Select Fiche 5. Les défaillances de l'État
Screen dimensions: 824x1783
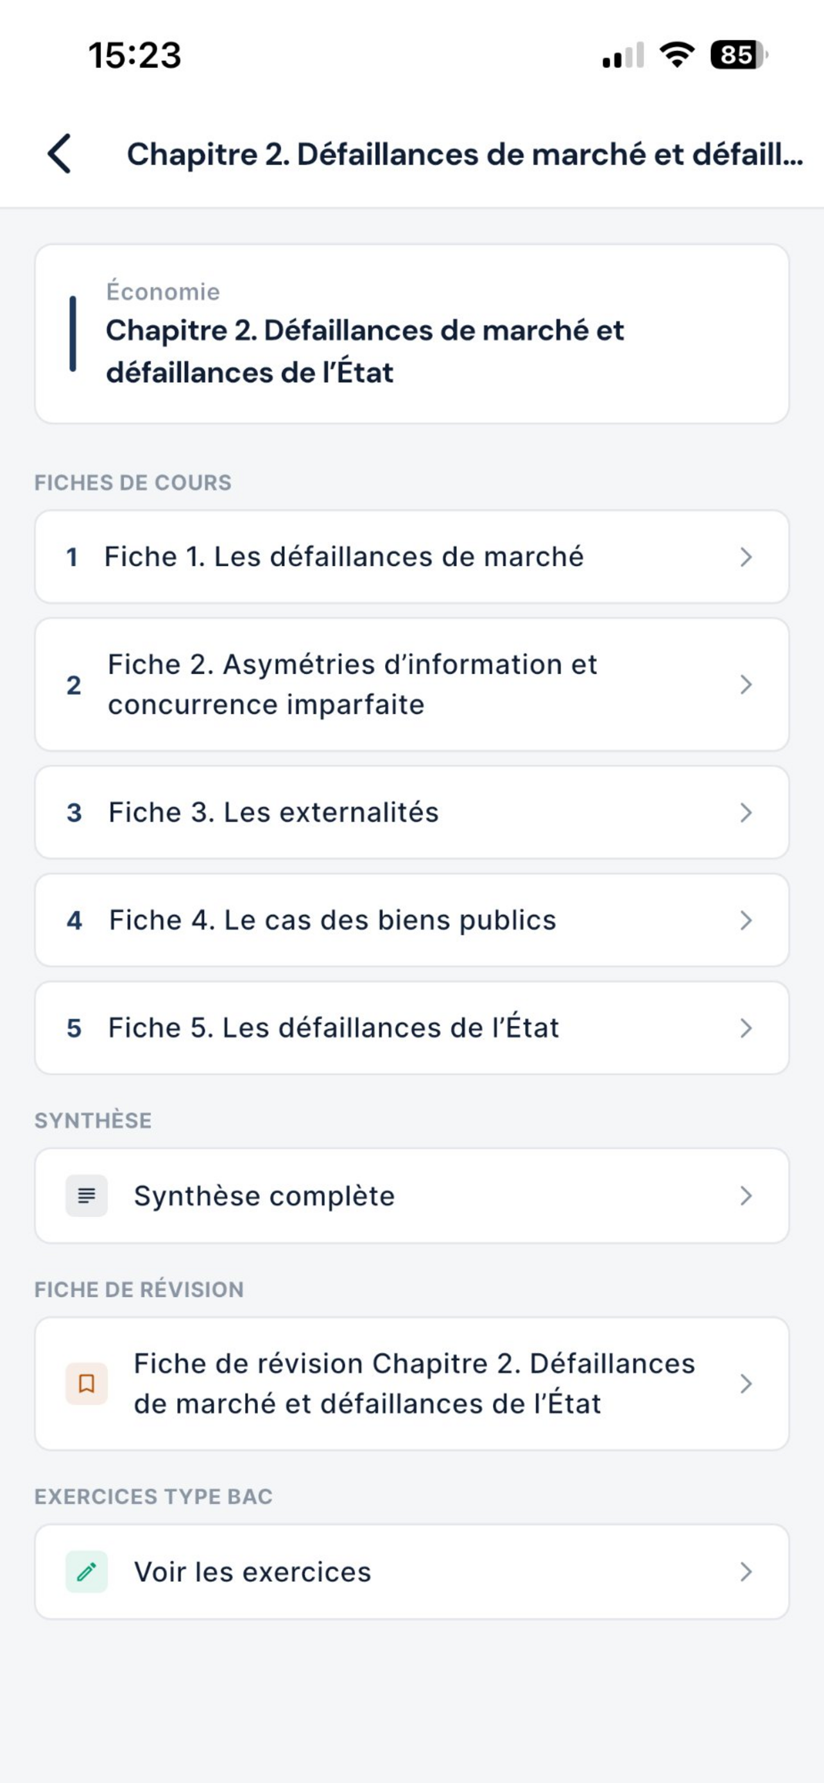(411, 1028)
